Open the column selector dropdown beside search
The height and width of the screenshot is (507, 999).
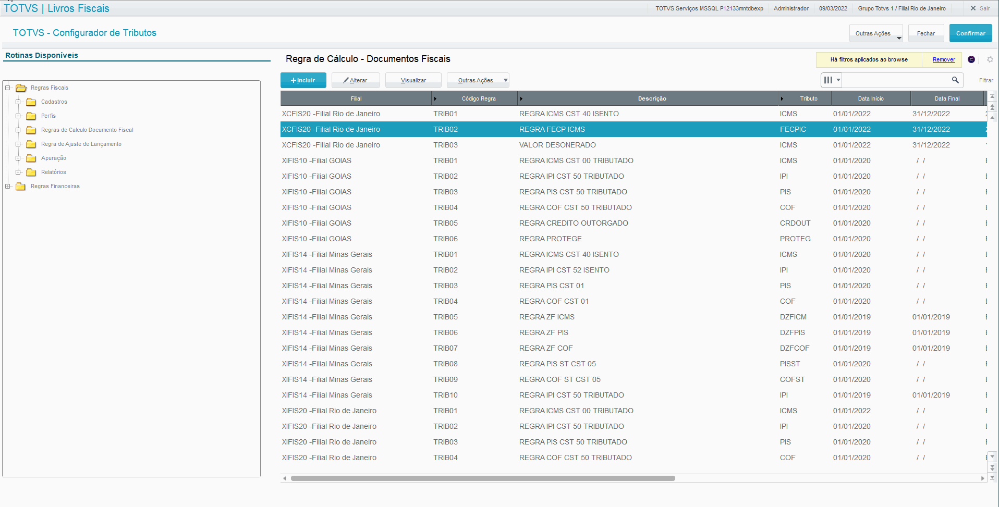point(831,80)
